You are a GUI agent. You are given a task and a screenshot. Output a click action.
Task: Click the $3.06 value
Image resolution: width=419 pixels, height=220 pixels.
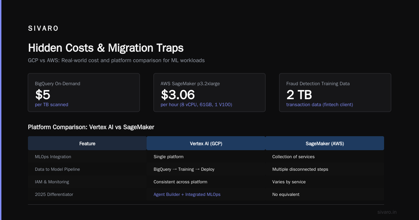point(178,95)
